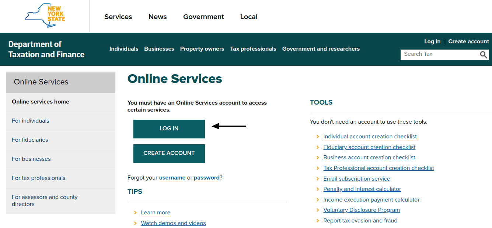
Task: Click the Search Tax input field
Action: (x=435, y=54)
